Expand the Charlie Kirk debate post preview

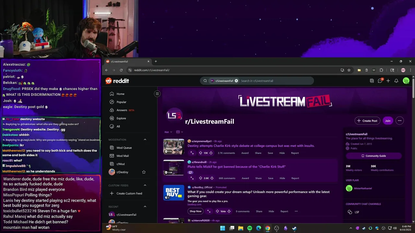click(192, 153)
